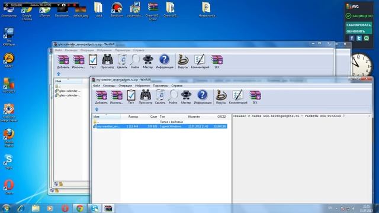Open Файл menu in my-weather WinRAR window

point(96,86)
